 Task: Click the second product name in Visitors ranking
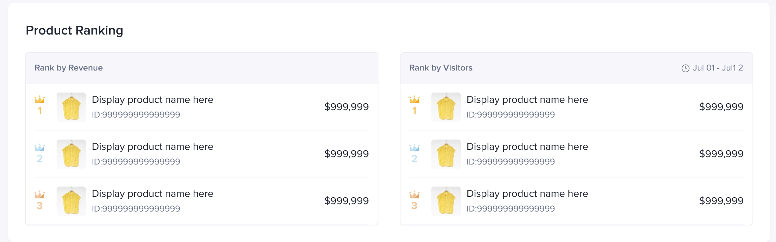[527, 147]
